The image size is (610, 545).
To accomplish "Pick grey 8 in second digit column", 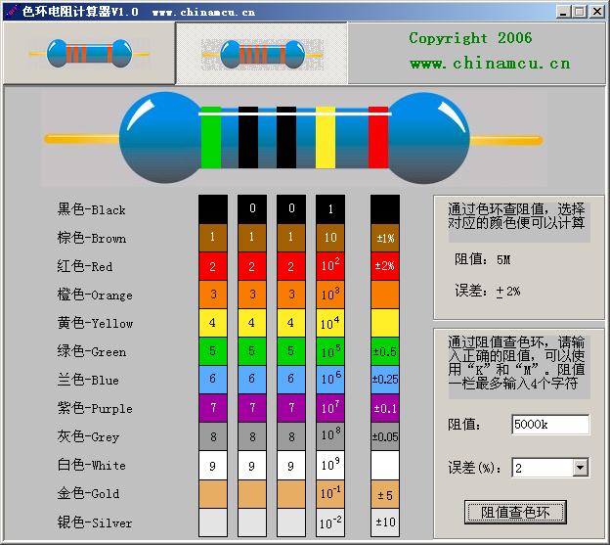I will pos(252,436).
